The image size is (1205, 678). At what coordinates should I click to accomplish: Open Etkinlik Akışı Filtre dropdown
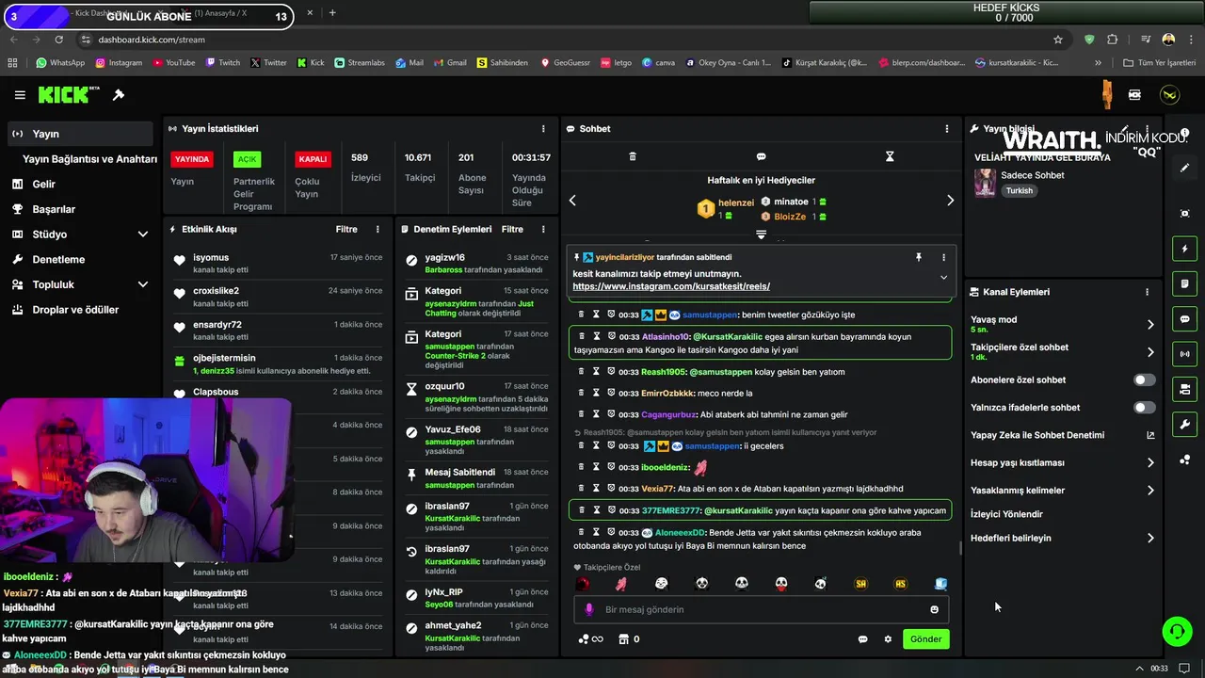point(346,230)
